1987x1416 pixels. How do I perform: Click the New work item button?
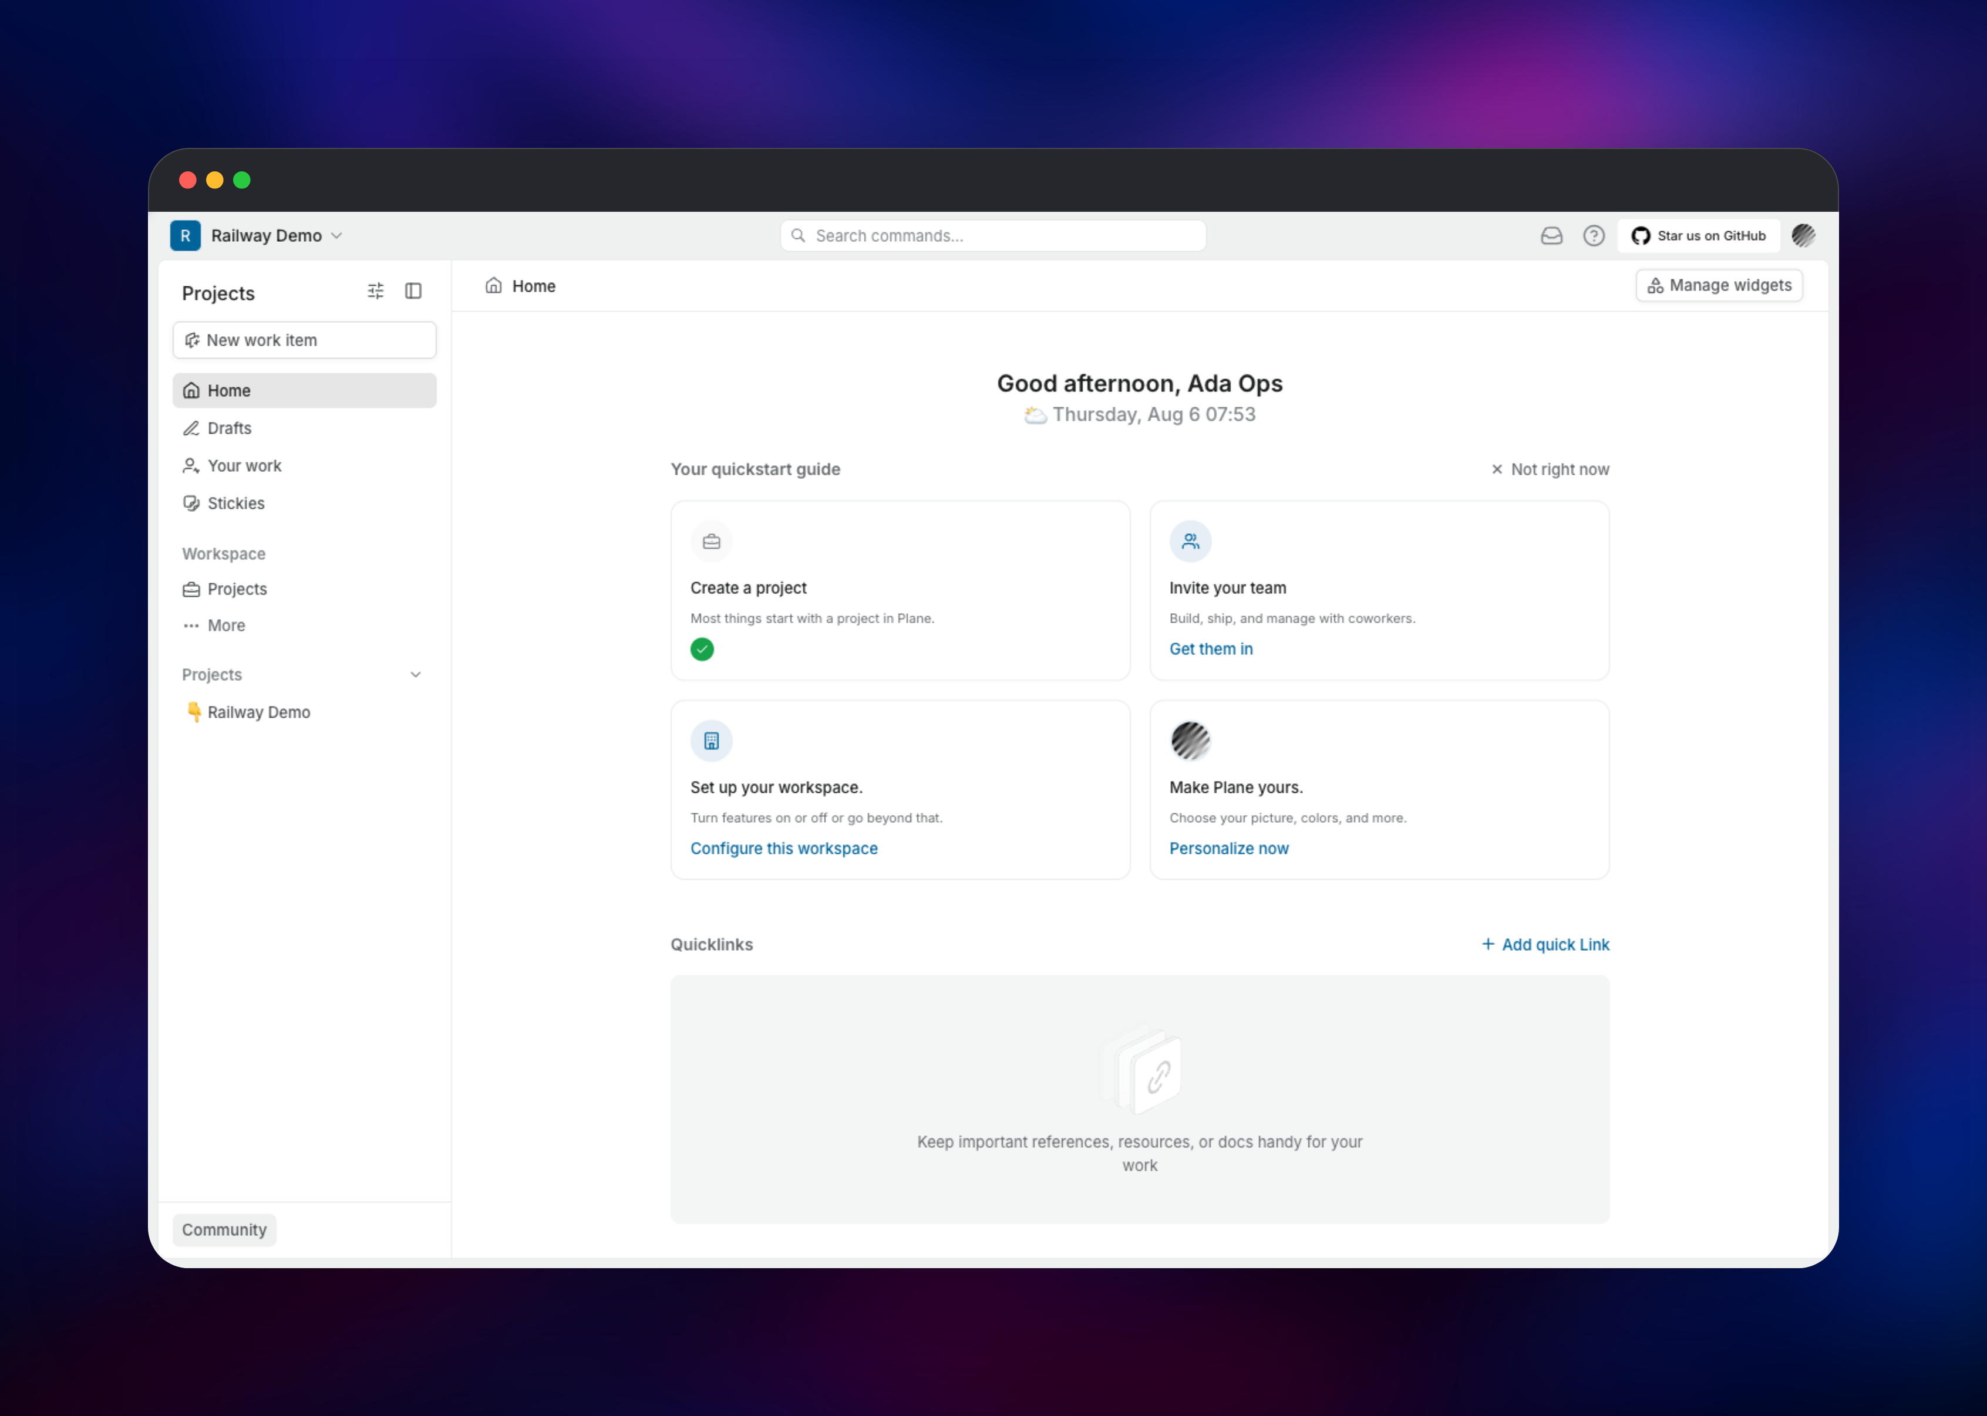304,340
